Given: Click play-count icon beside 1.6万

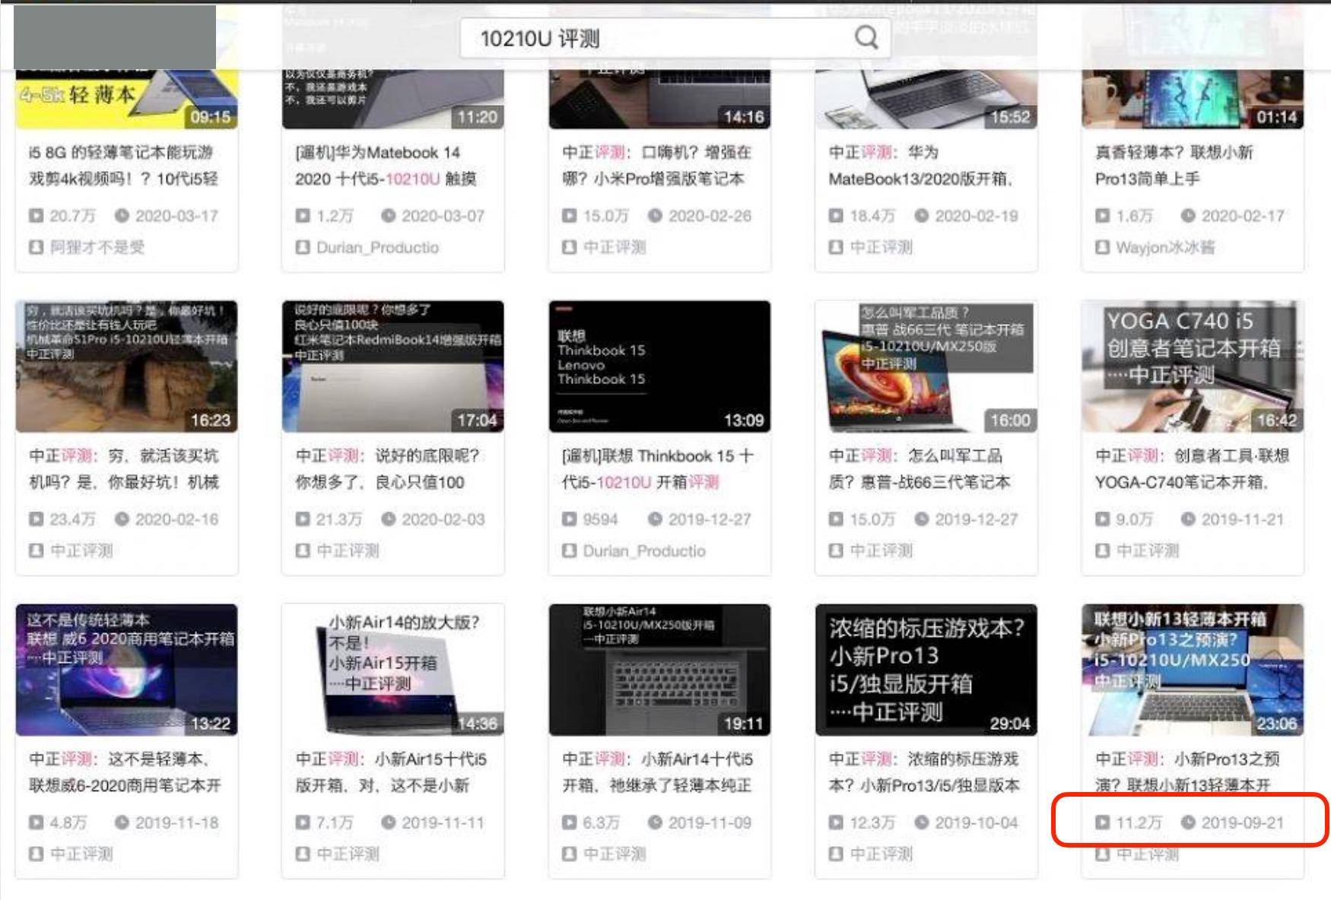Looking at the screenshot, I should point(1102,216).
